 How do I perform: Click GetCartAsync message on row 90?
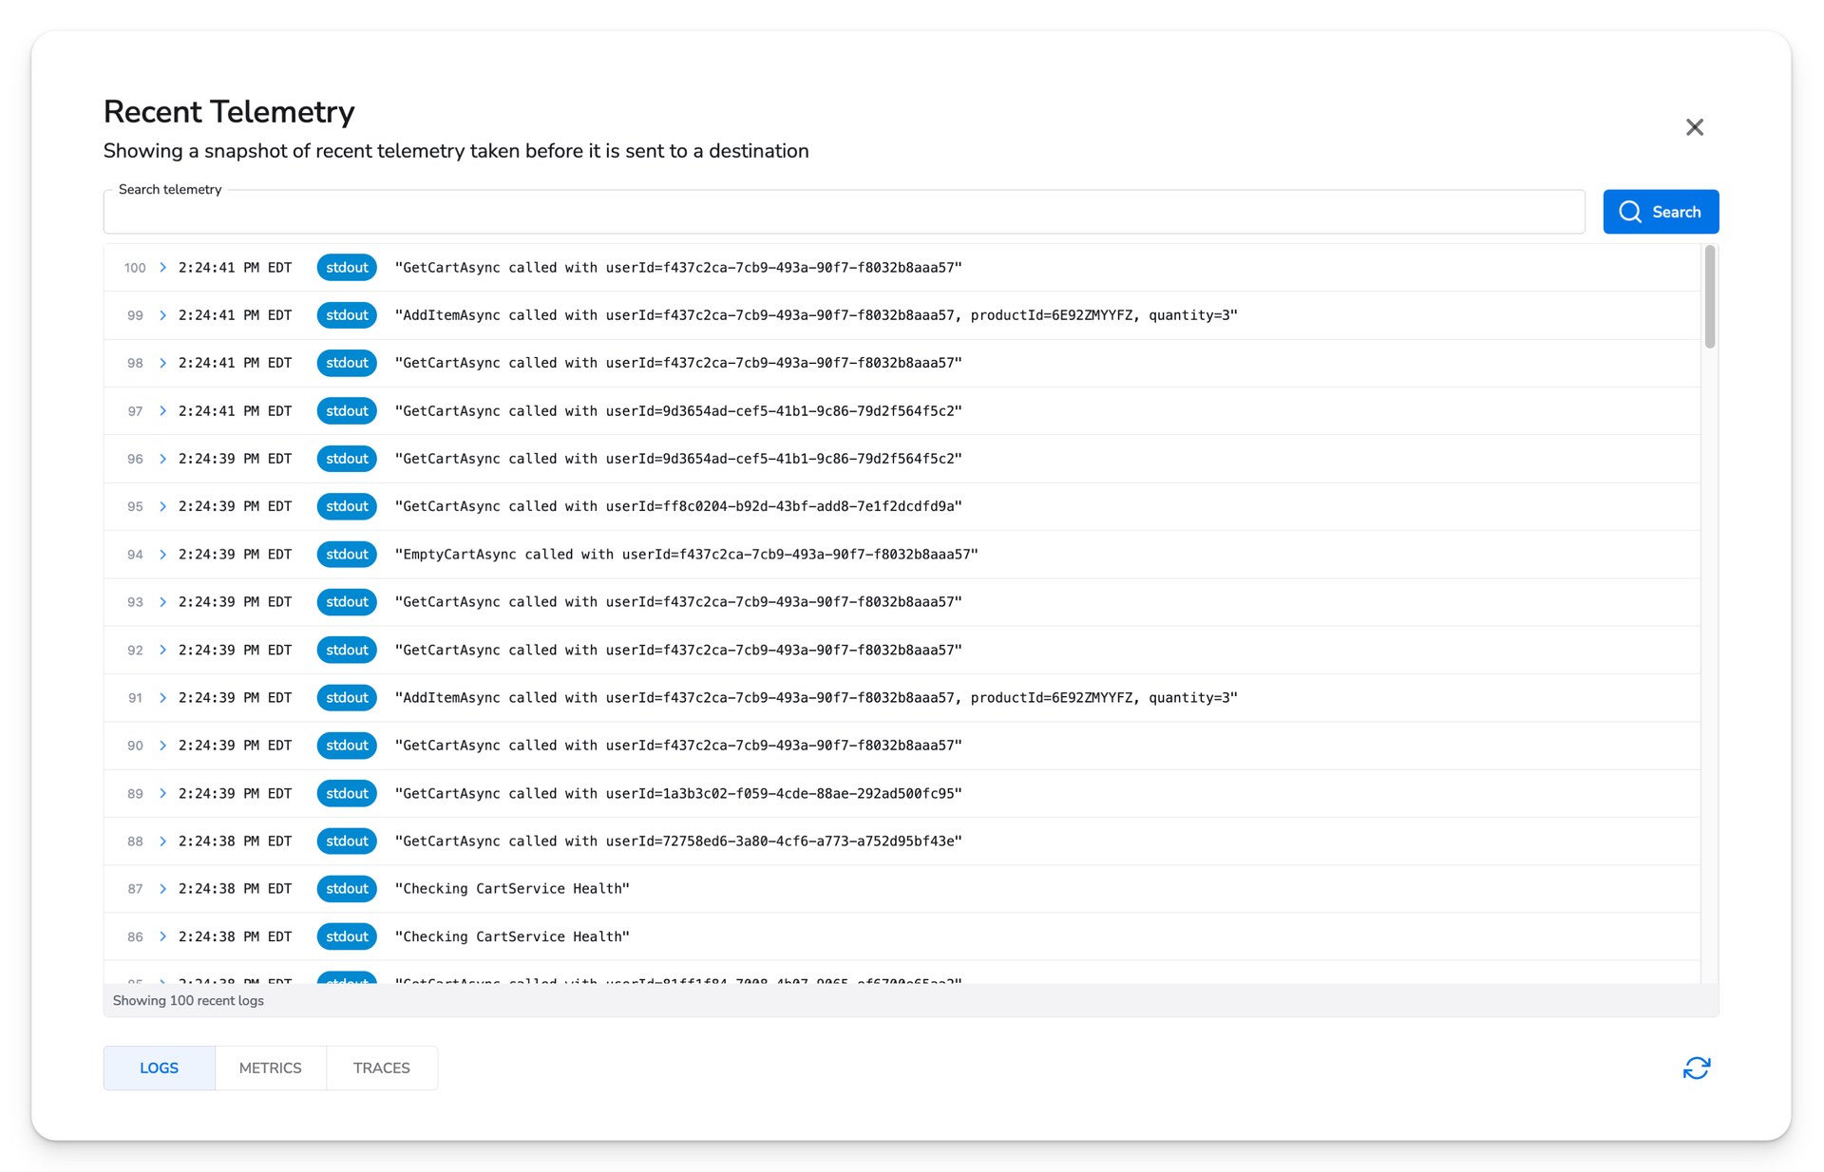click(x=678, y=746)
